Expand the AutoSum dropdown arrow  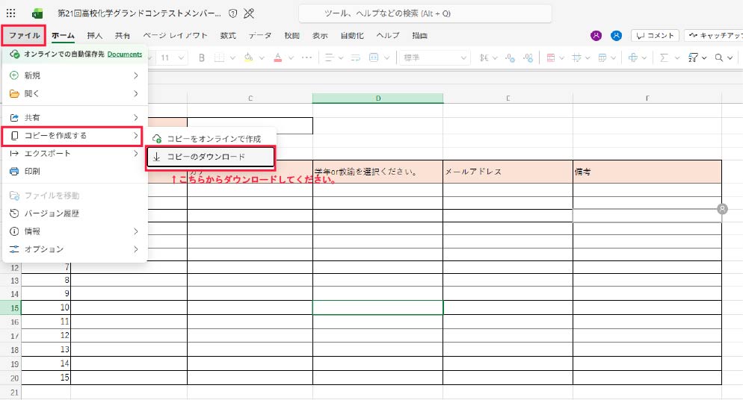(677, 57)
